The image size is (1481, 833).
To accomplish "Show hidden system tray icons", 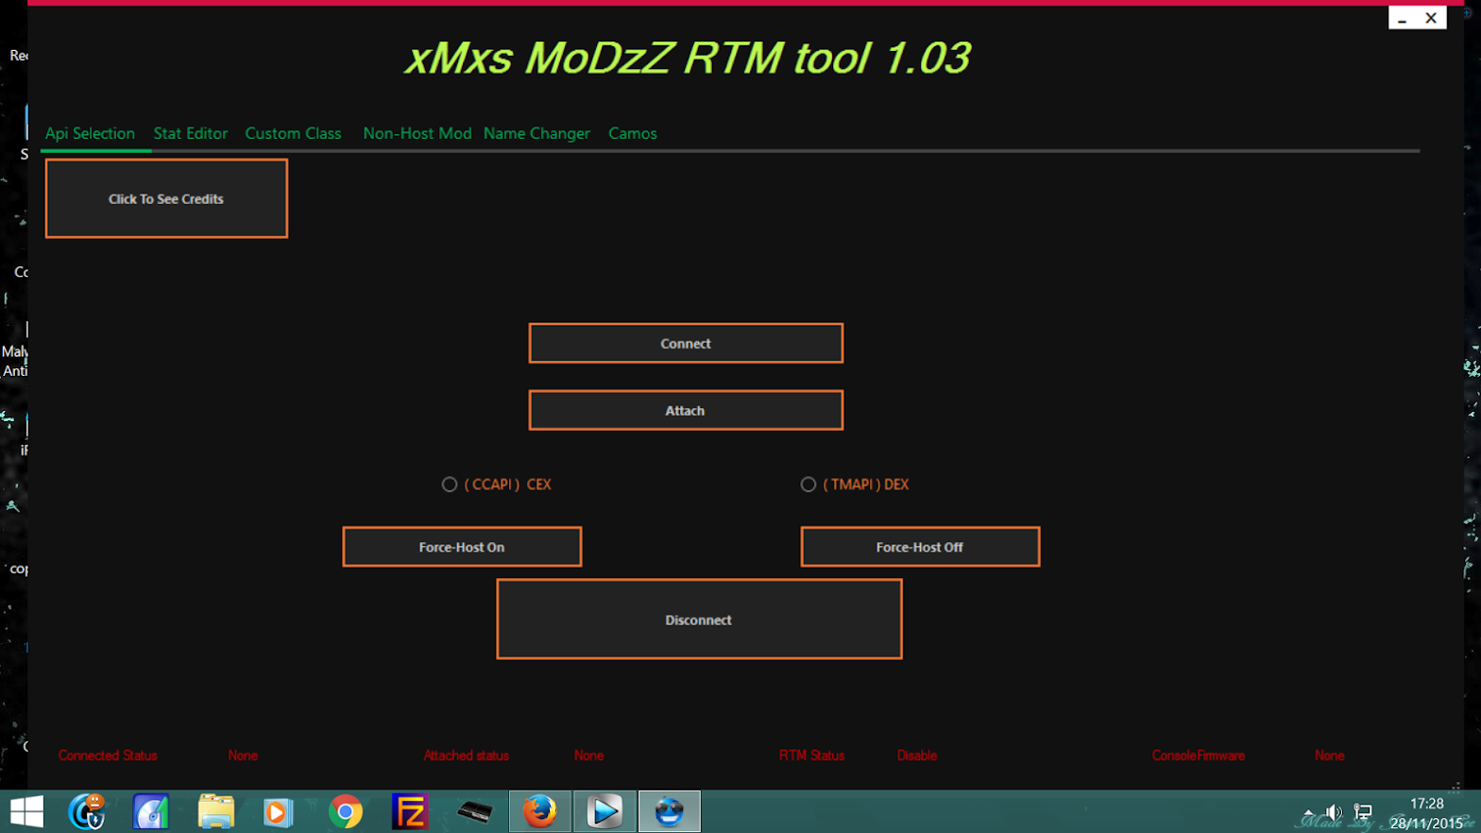I will 1308,812.
